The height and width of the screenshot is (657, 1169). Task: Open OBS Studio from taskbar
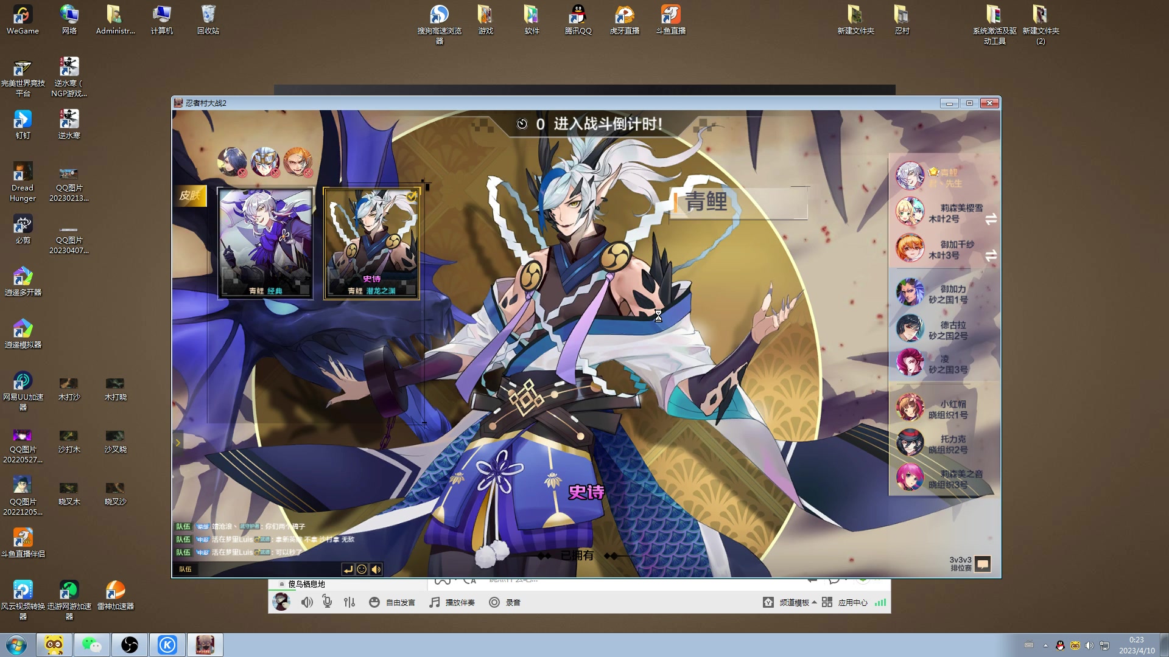(130, 645)
